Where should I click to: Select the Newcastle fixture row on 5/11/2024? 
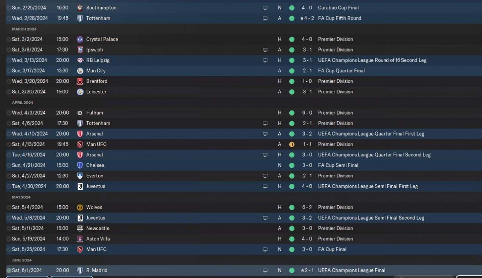241,228
